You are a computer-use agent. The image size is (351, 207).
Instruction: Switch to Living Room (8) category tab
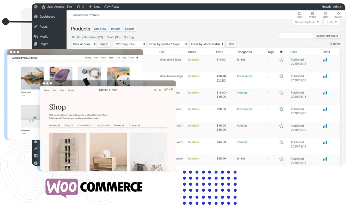coord(102,125)
